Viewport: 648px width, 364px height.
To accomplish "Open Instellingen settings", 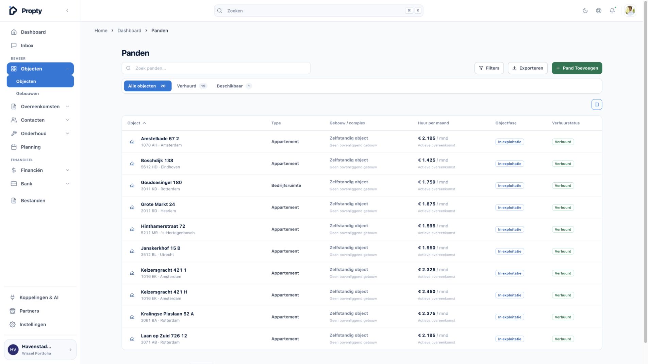I will (x=40, y=325).
